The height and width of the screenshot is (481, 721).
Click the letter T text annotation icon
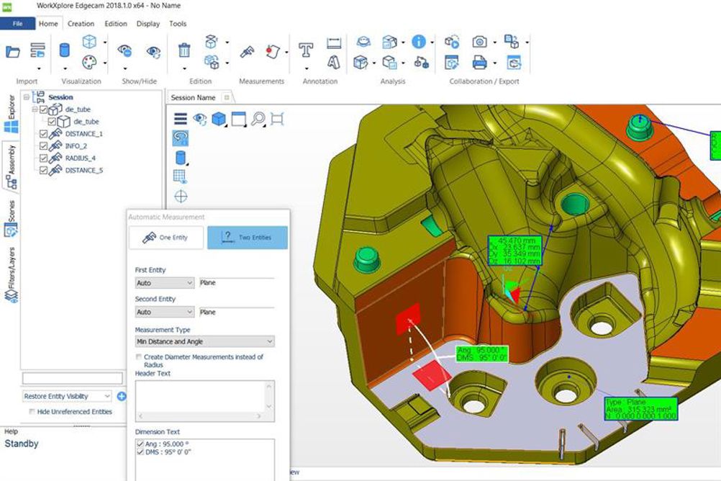click(x=306, y=50)
